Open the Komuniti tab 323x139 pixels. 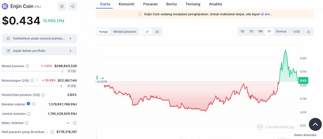pos(127,4)
